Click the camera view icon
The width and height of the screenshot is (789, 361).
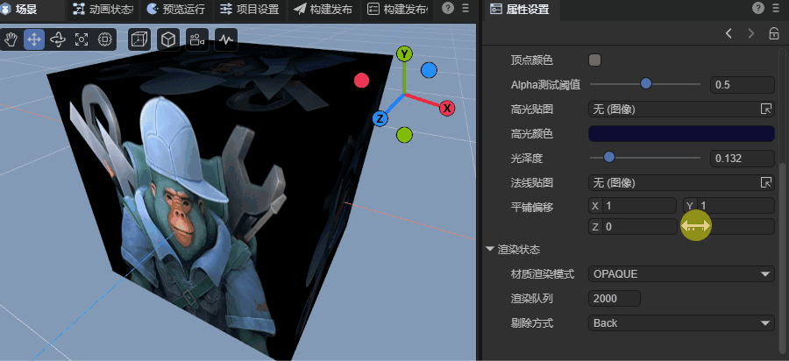click(x=196, y=39)
